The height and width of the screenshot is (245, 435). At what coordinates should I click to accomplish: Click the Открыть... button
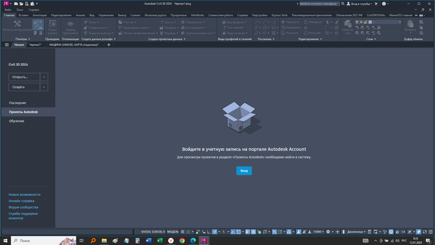tap(24, 77)
